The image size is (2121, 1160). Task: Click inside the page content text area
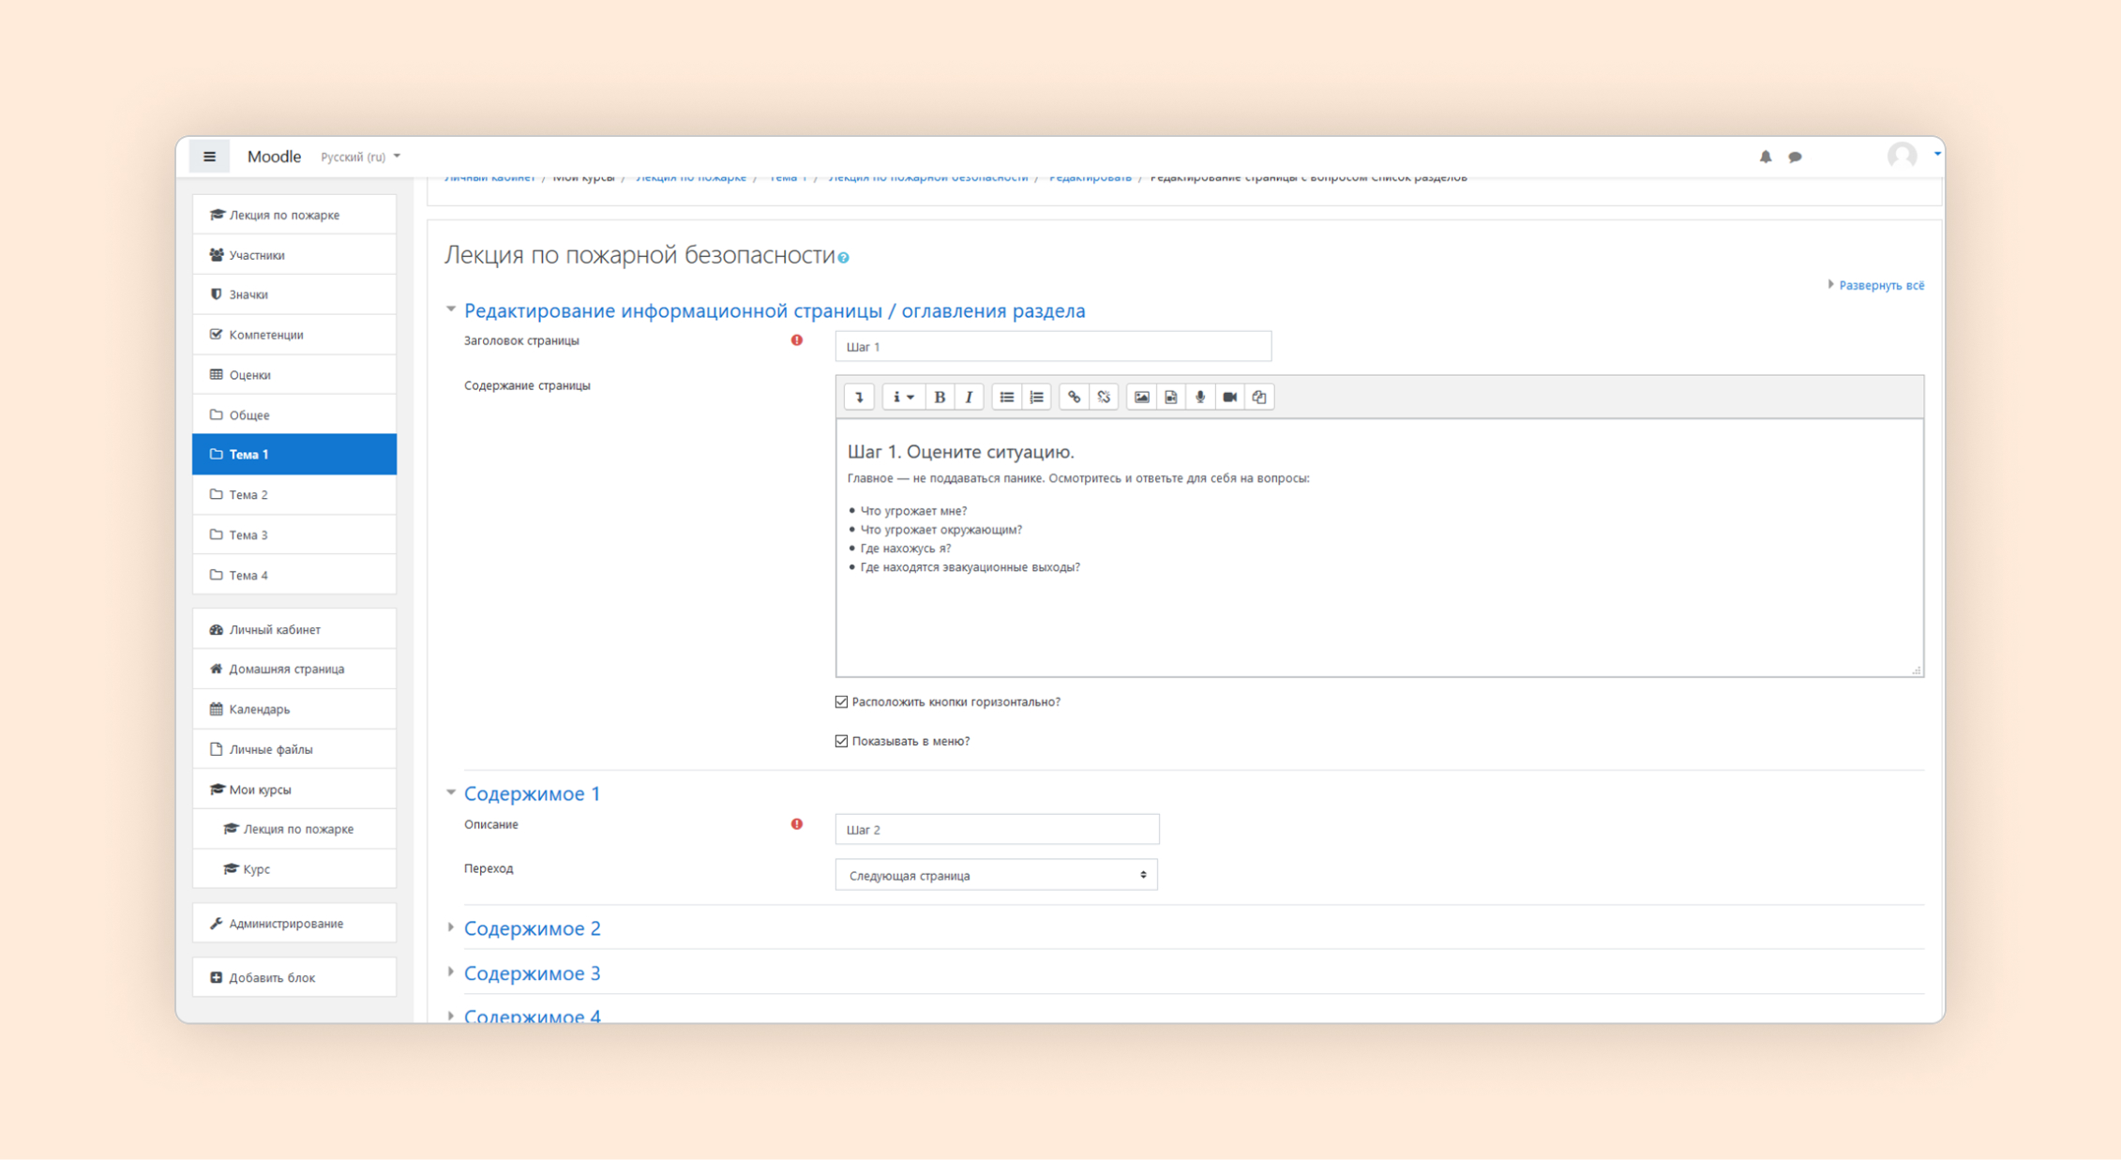(1379, 548)
